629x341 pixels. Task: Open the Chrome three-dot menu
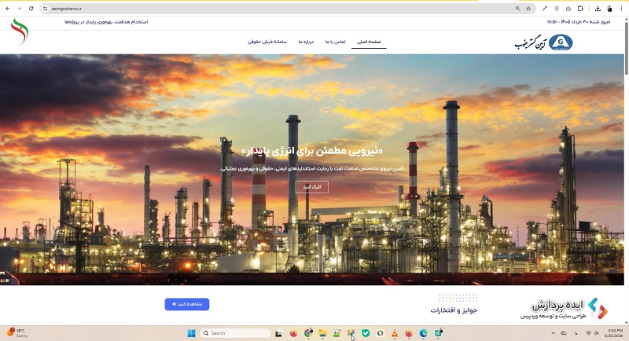pyautogui.click(x=621, y=9)
